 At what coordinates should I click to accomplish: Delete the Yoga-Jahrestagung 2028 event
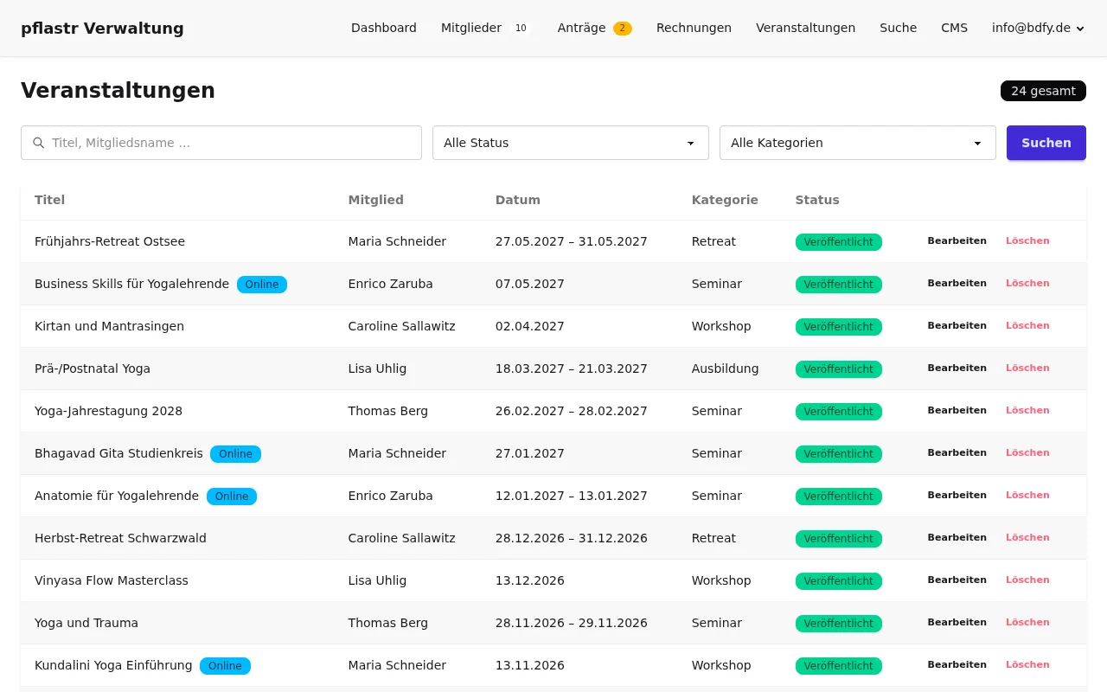coord(1027,411)
